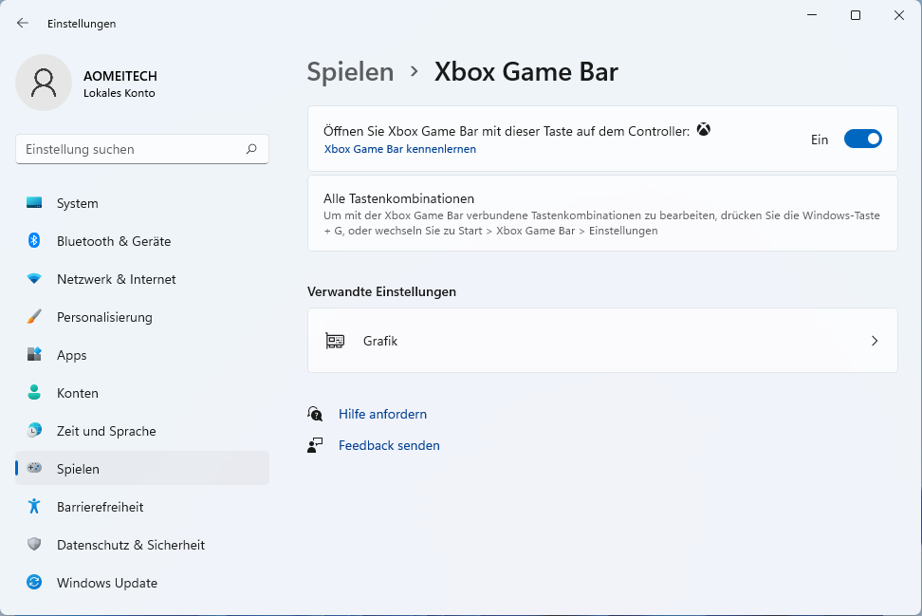This screenshot has height=616, width=922.
Task: Click the AOMEITECH user profile avatar
Action: point(44,83)
